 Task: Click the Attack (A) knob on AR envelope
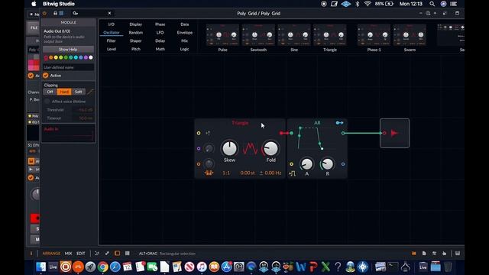coord(306,164)
